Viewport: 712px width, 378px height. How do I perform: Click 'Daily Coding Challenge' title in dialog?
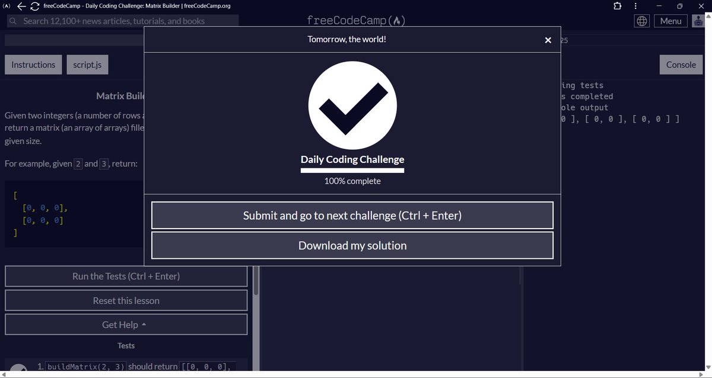click(x=352, y=159)
